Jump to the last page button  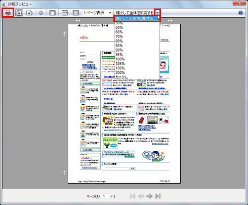tap(158, 196)
